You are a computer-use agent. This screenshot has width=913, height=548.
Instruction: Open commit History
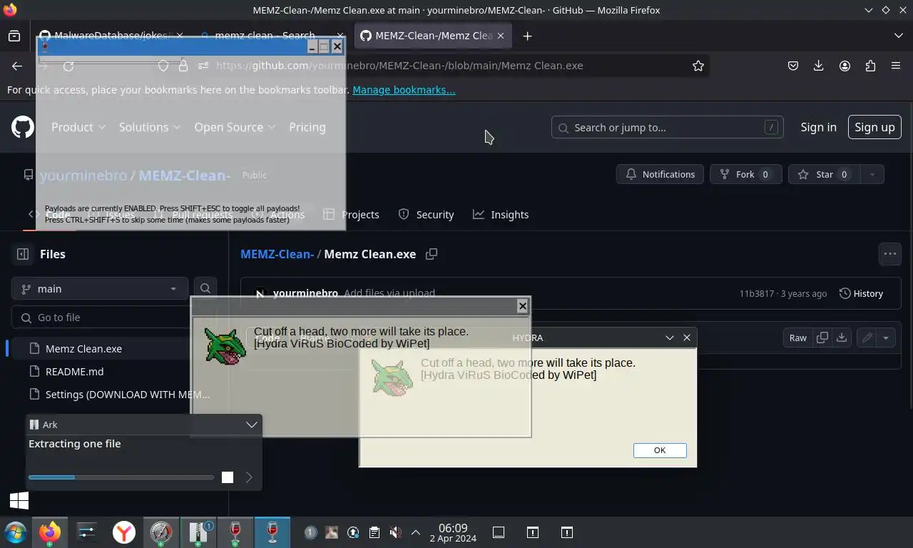(862, 293)
